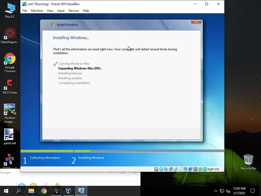Select the Pixillion Image desktop shortcut

[10, 114]
